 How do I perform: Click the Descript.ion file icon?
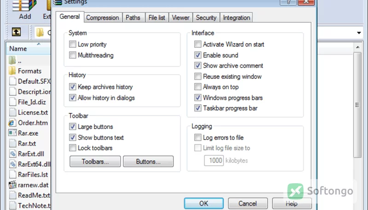[12, 92]
